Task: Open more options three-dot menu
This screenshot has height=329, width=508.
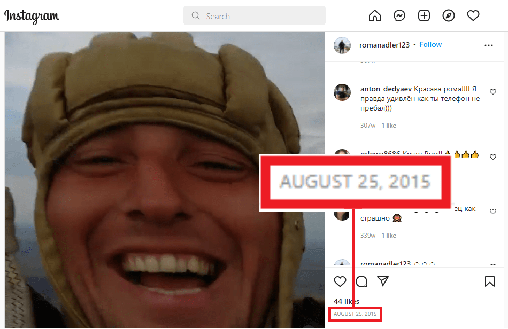Action: click(488, 45)
